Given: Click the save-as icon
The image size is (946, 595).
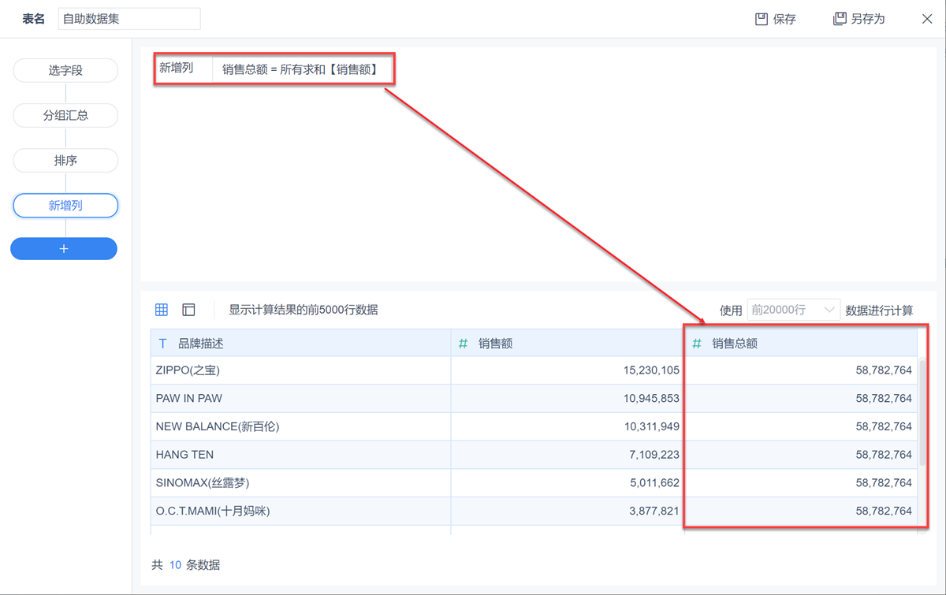Looking at the screenshot, I should click(840, 19).
